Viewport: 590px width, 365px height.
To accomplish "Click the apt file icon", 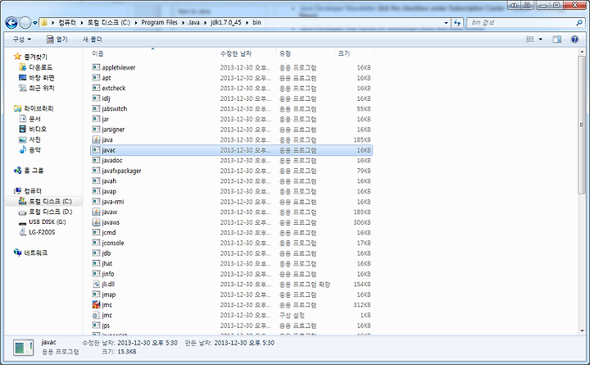I will [x=97, y=78].
